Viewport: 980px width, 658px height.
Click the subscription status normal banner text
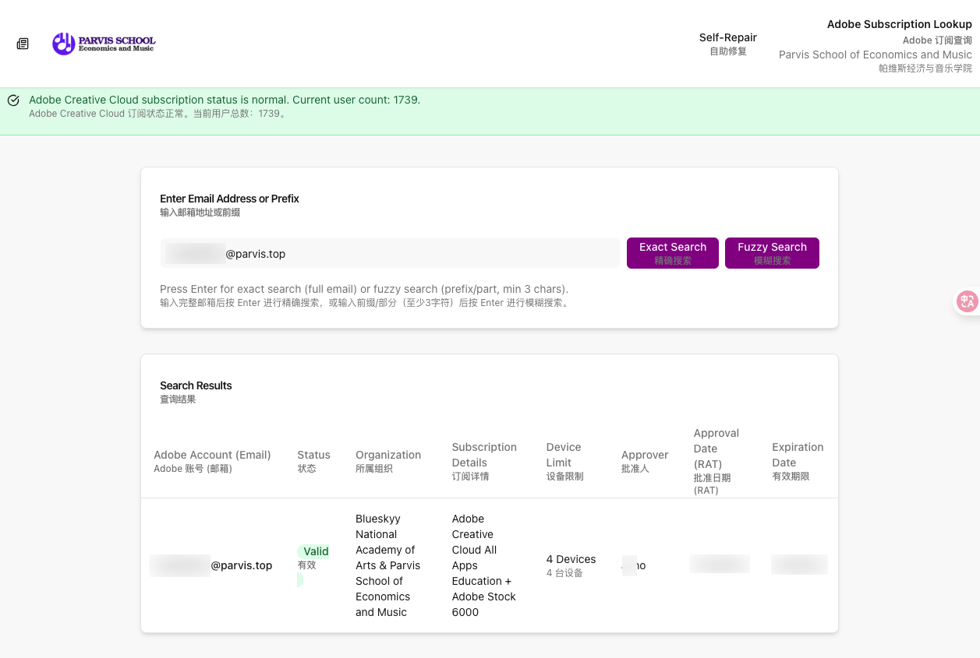coord(225,100)
